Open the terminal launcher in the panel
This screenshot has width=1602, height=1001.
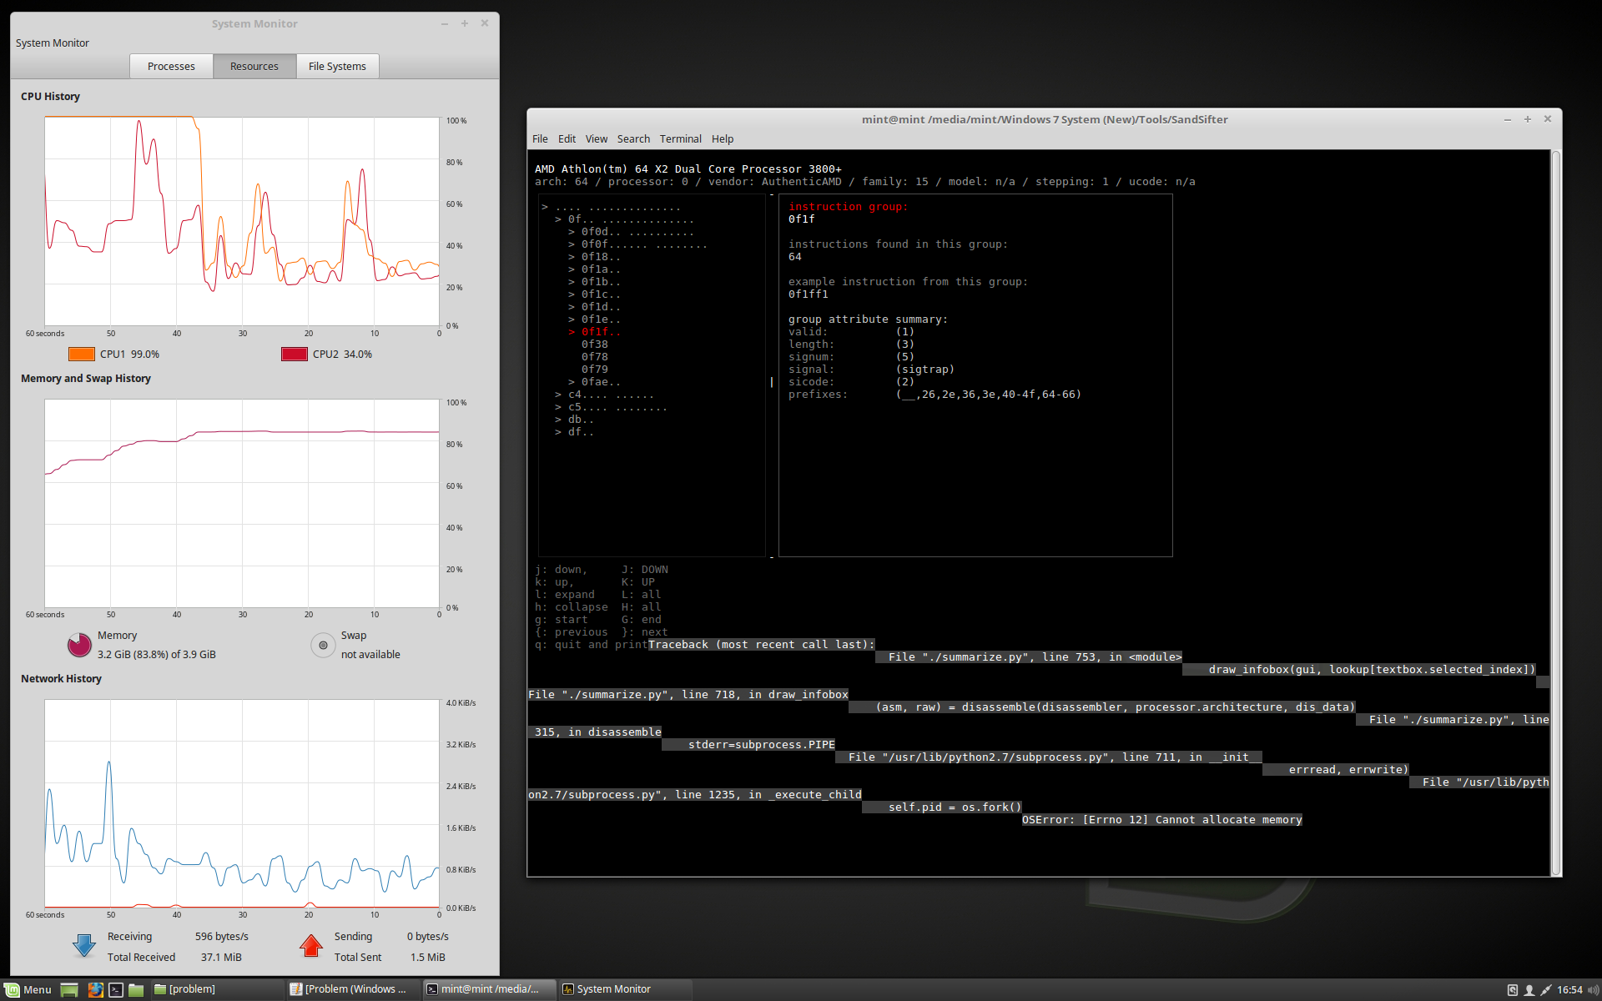[x=116, y=989]
